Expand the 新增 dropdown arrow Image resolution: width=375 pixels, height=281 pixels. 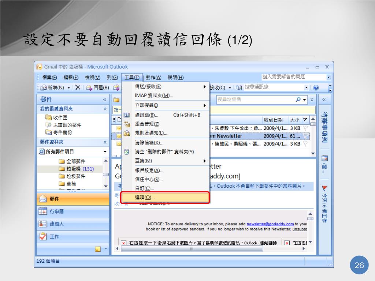[68, 88]
